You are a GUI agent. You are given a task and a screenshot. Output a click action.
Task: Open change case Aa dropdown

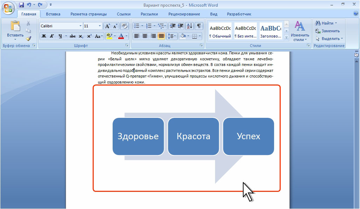[99, 36]
